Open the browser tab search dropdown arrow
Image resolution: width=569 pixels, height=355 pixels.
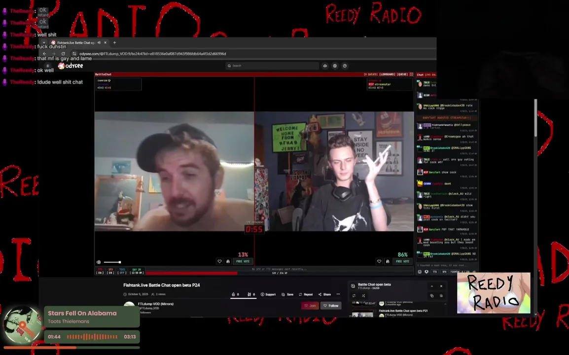[44, 42]
